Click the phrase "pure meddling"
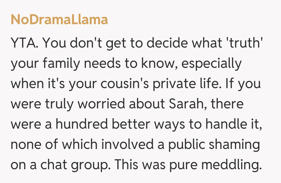Viewport: 281px width, 183px height. [x=214, y=165]
